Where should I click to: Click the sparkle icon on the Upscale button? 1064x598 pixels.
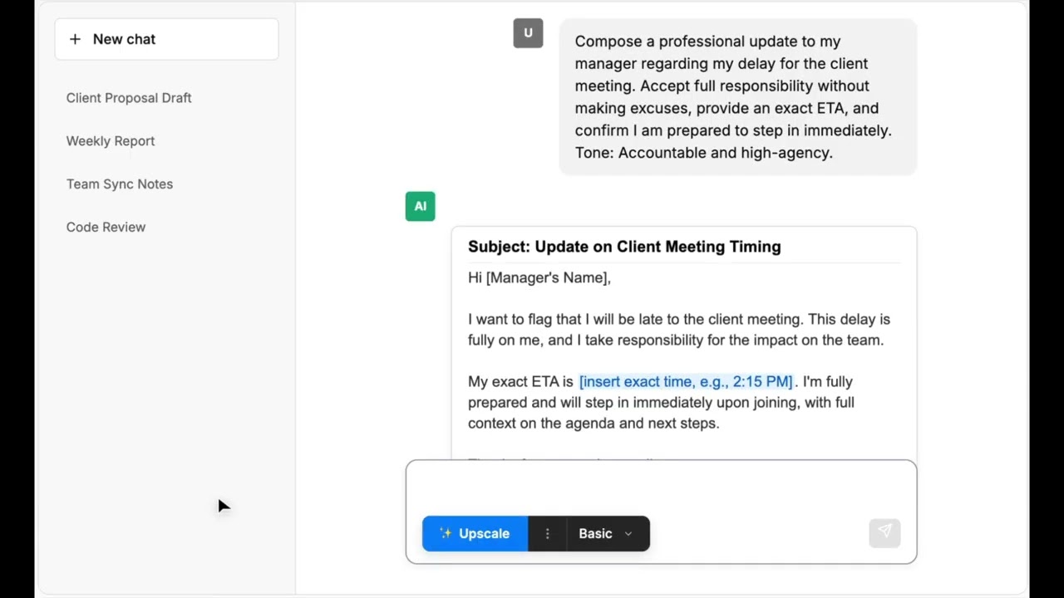446,533
